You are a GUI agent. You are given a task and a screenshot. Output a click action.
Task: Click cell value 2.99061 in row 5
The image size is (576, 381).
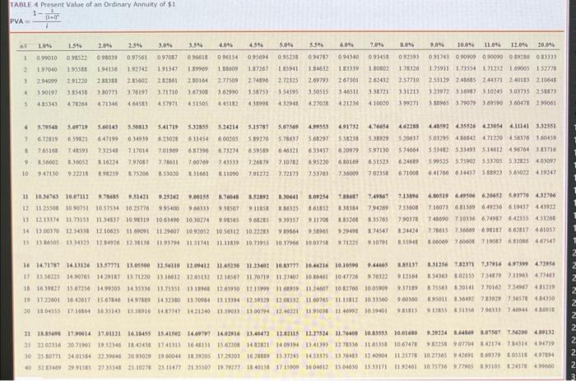(x=546, y=103)
